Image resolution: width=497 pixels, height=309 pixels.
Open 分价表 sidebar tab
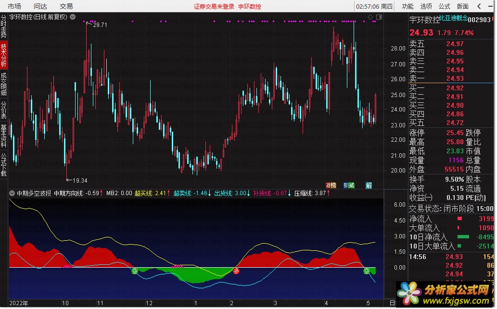point(3,110)
